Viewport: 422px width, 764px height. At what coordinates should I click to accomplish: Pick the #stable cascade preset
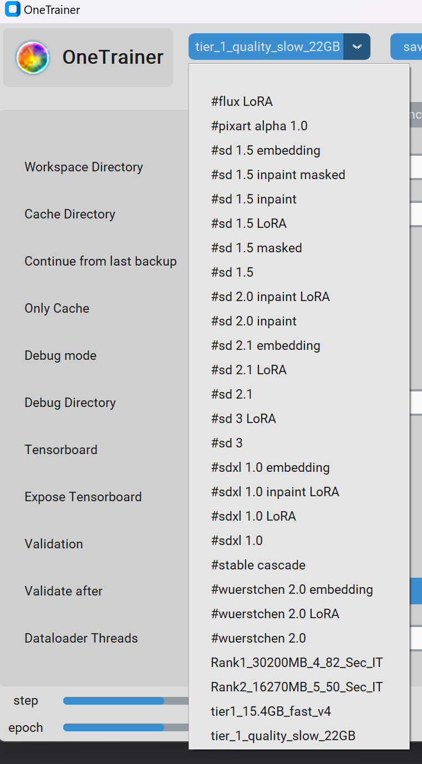[x=258, y=565]
